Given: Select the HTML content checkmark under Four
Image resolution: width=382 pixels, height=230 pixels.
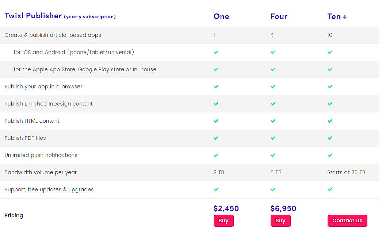Looking at the screenshot, I should point(273,121).
